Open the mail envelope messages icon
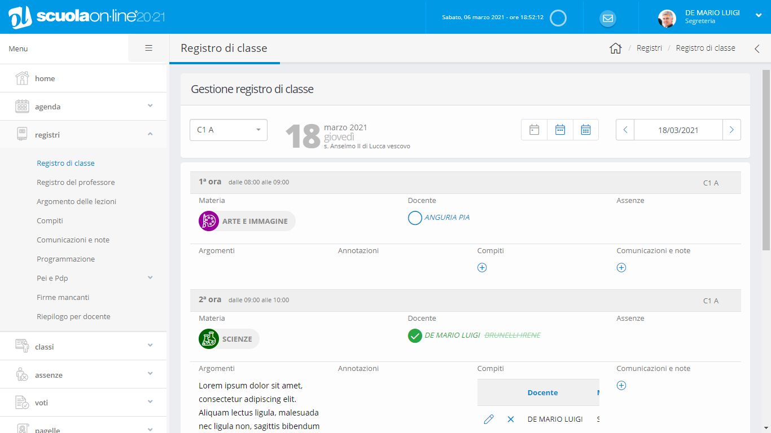Screen dimensions: 771x433 (607, 18)
